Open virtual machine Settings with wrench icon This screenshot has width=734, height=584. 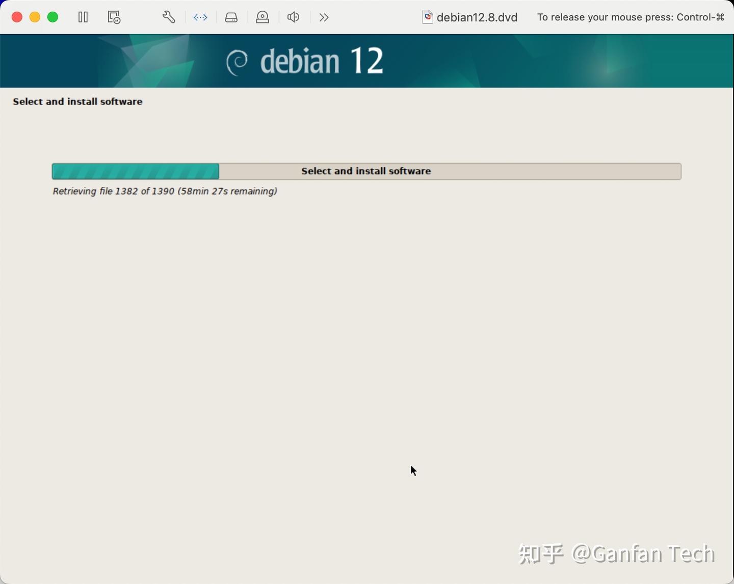[169, 17]
